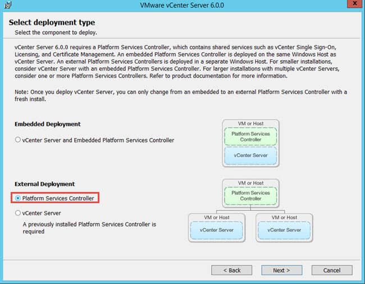
Task: Click the Embedded Deployment heading
Action: pyautogui.click(x=48, y=124)
